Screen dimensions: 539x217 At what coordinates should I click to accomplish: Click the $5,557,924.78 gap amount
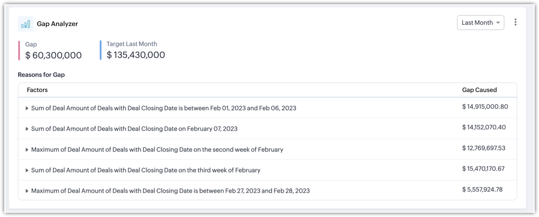pos(482,190)
